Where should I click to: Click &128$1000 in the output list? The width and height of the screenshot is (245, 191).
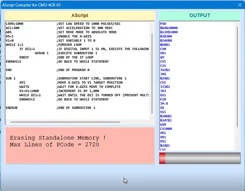[169, 32]
